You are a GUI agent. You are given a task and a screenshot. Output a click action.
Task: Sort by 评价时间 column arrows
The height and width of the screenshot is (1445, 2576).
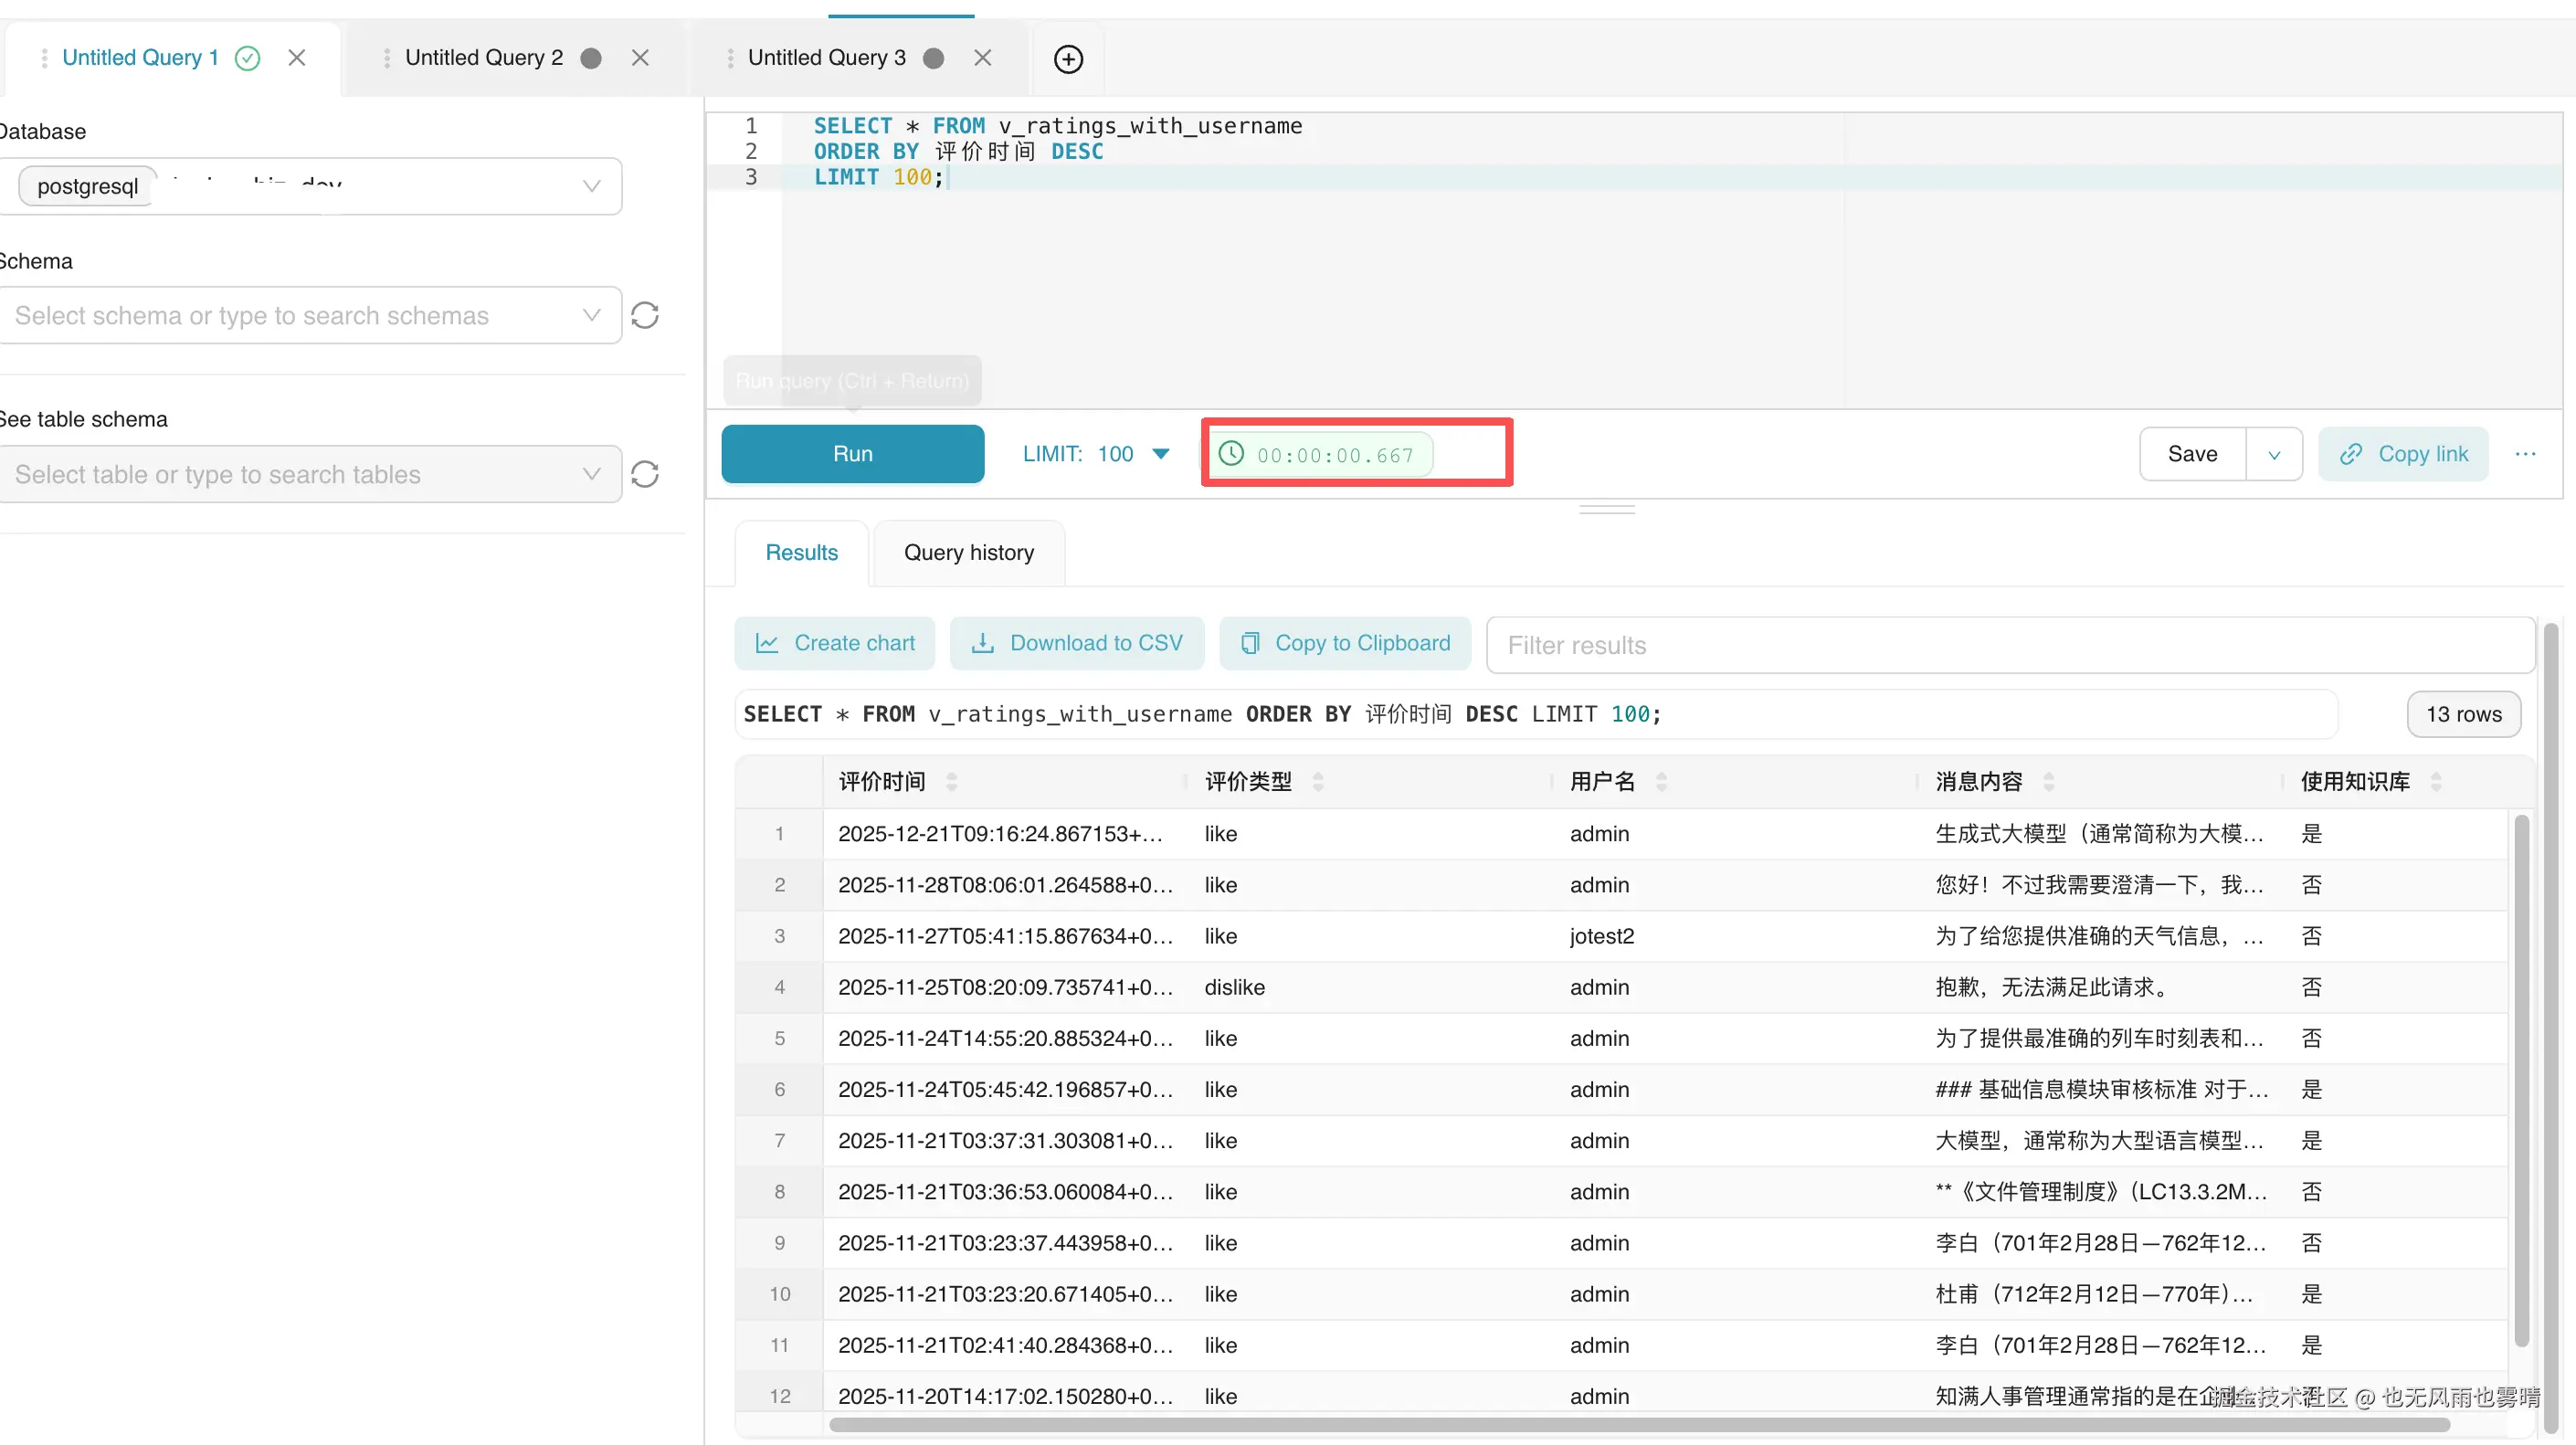[x=951, y=781]
